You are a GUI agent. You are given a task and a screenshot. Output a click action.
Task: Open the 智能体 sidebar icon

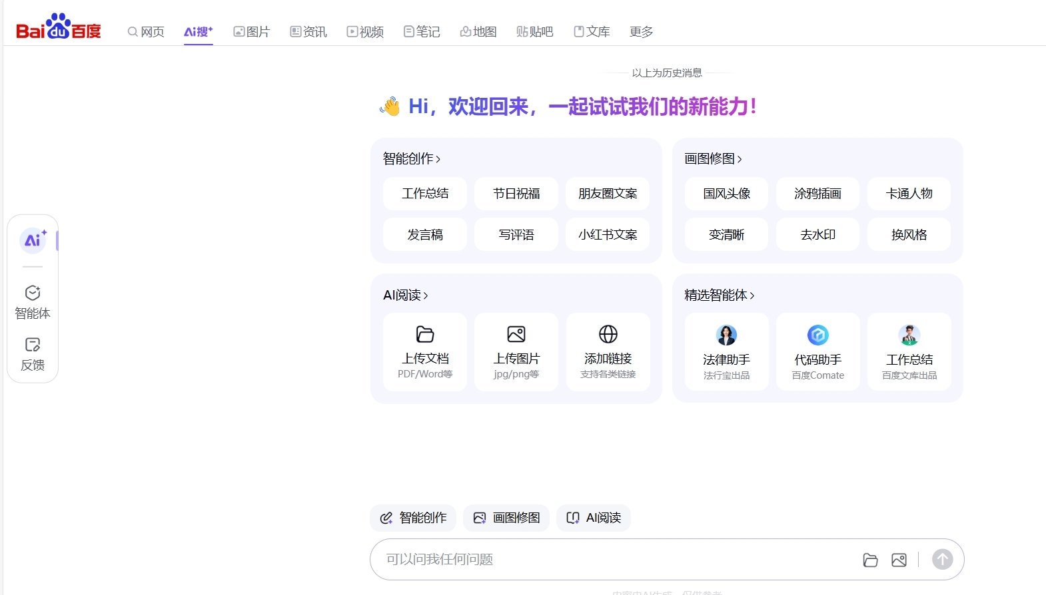point(33,301)
